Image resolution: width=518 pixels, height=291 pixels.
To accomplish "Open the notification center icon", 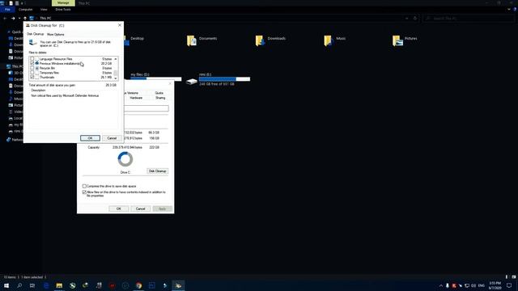I will pyautogui.click(x=509, y=285).
